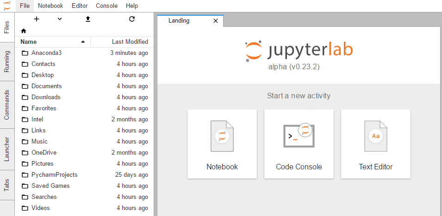
Task: Click the Downloads folder icon
Action: pos(25,97)
